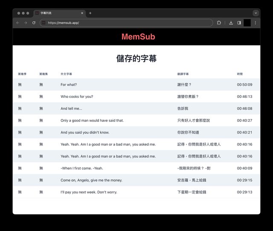Open the browser downloads icon
Screen dimensions: 273x231
pos(231,23)
